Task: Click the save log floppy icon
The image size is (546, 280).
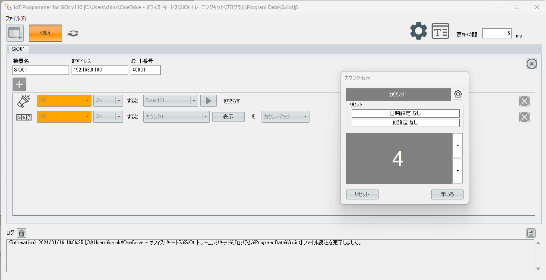Action: 530,233
